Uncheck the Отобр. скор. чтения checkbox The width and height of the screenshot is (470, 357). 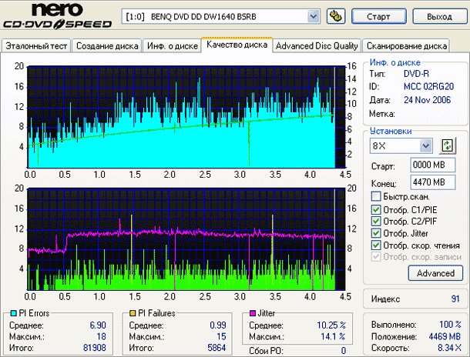[376, 245]
